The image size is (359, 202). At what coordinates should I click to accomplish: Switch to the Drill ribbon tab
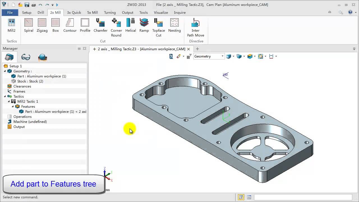pyautogui.click(x=41, y=13)
